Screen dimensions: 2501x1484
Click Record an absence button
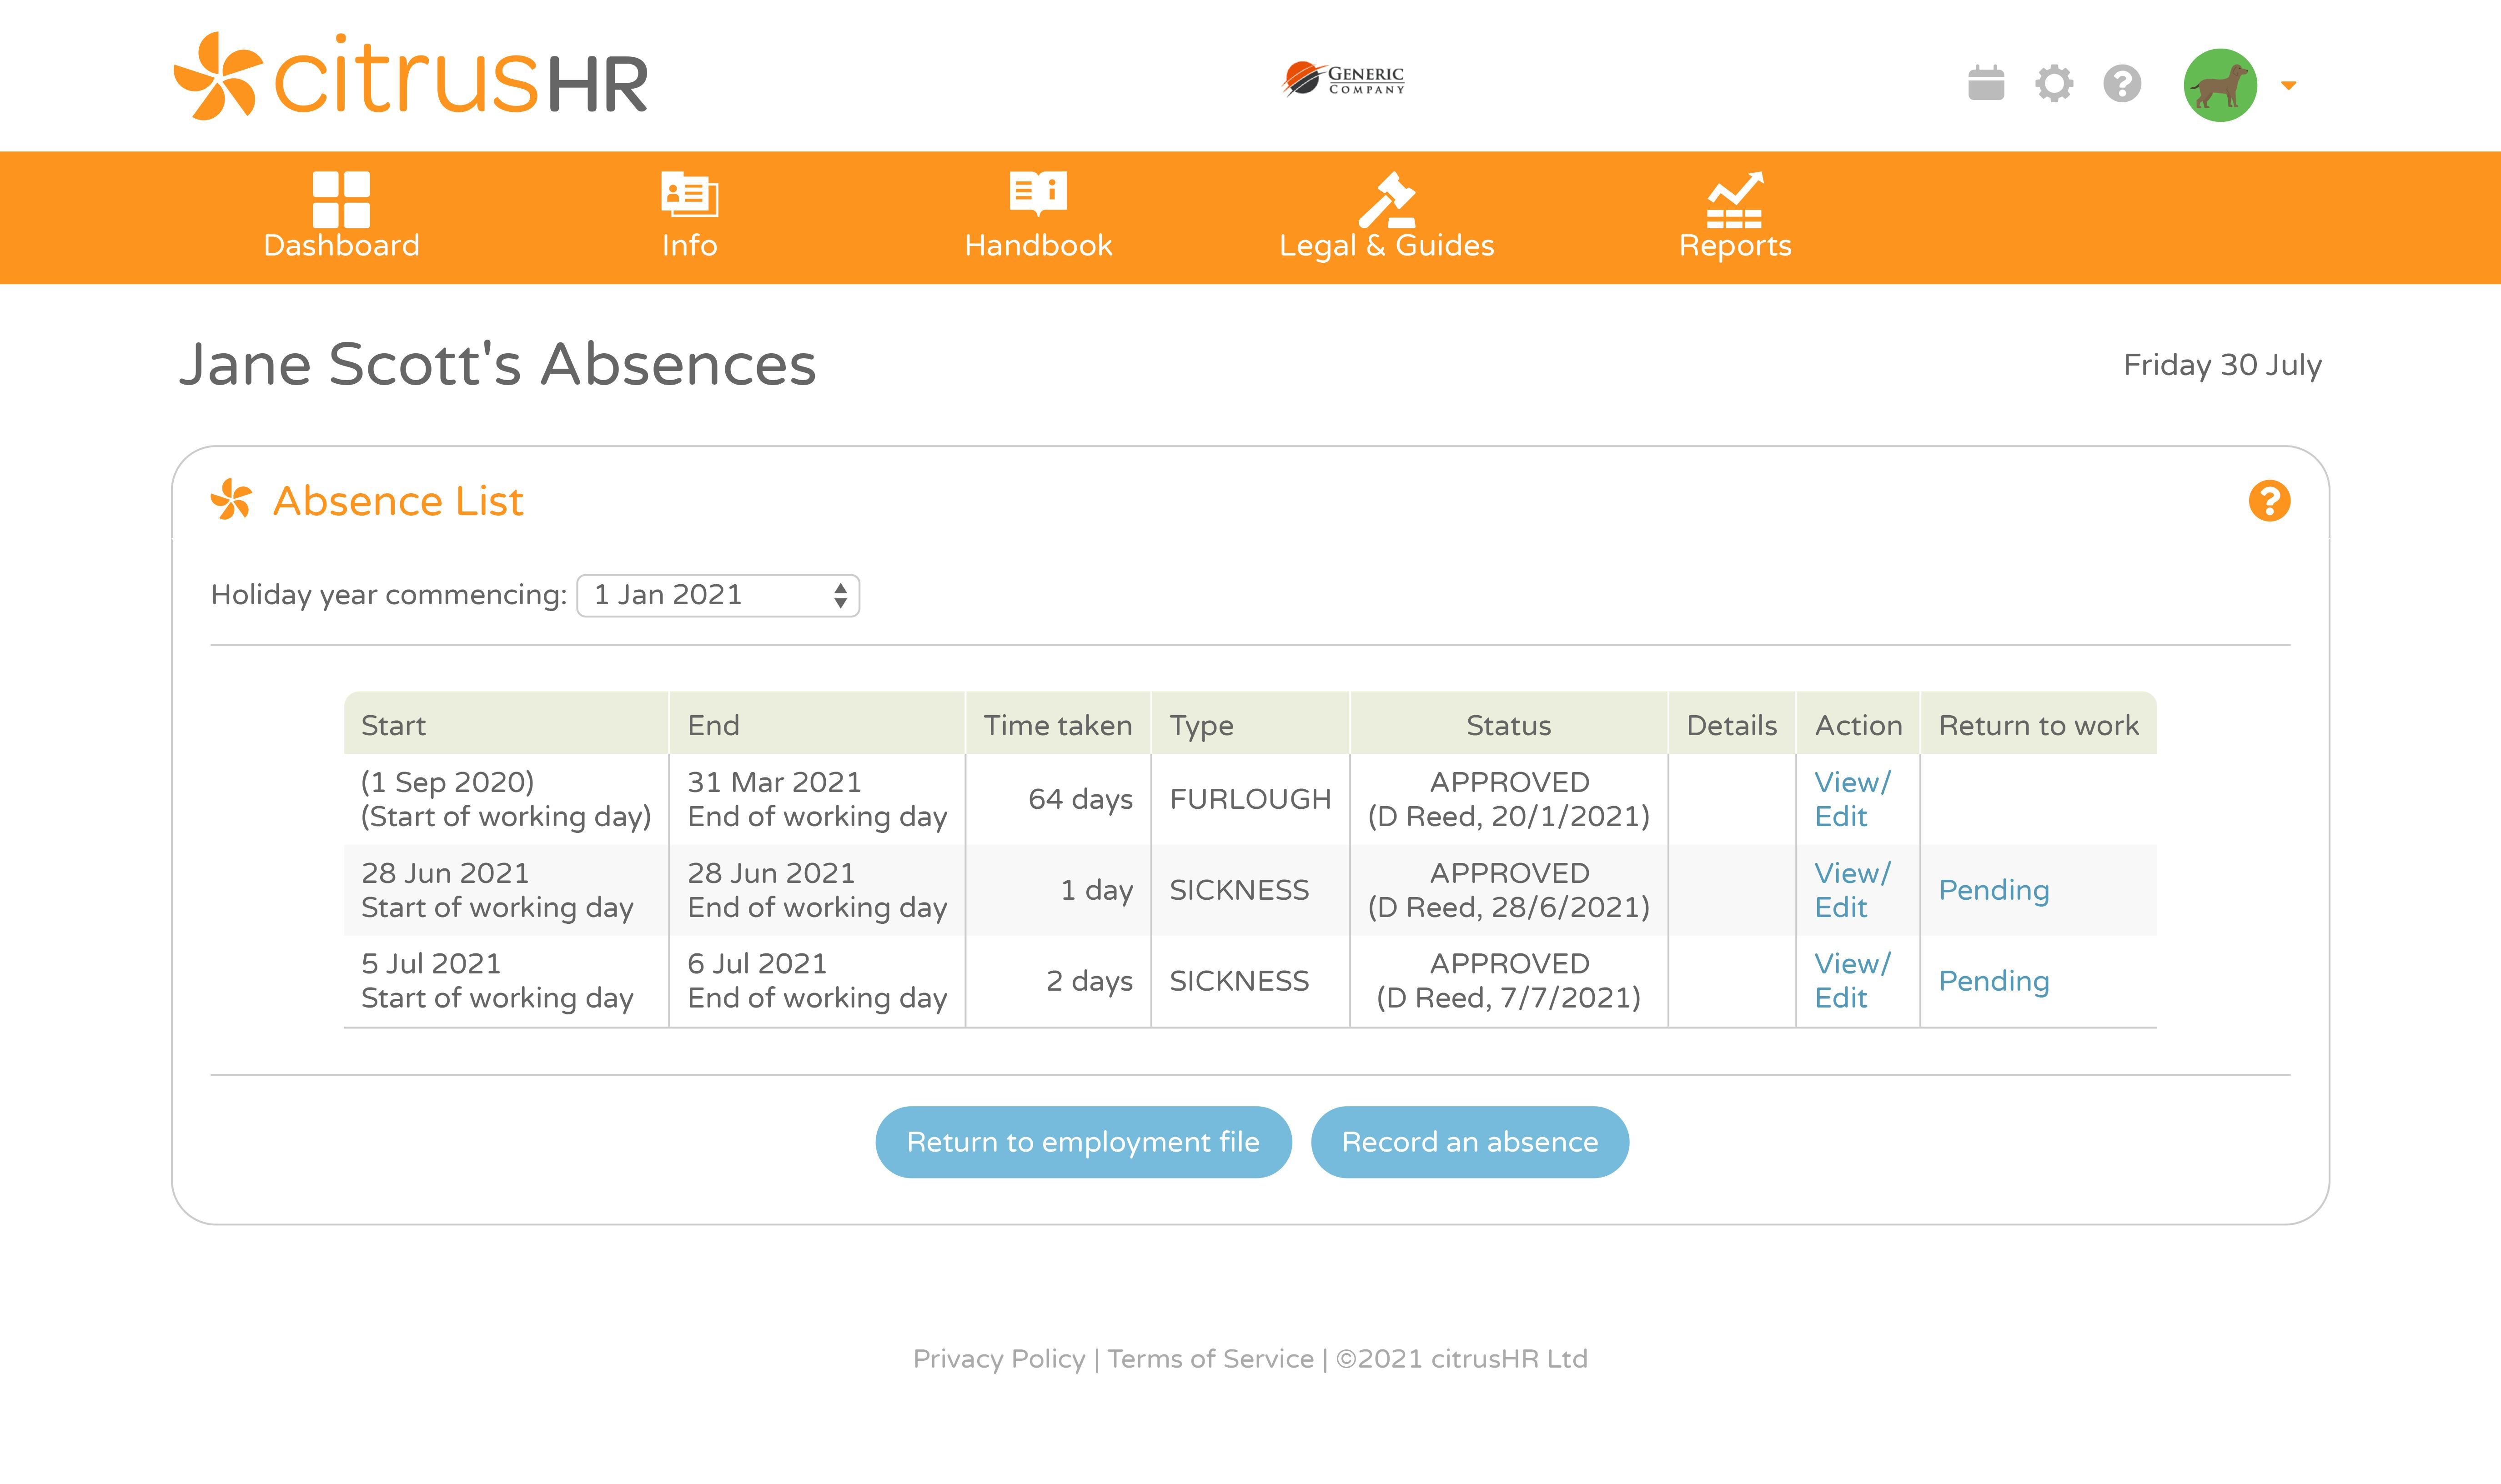(x=1469, y=1142)
